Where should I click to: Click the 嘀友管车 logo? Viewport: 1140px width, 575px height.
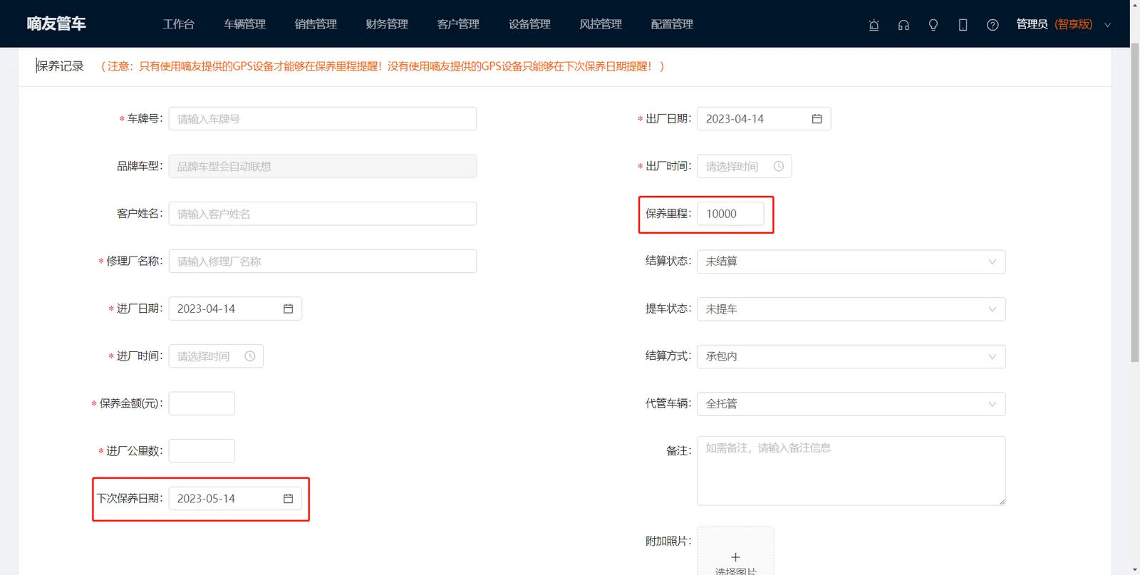(x=56, y=24)
